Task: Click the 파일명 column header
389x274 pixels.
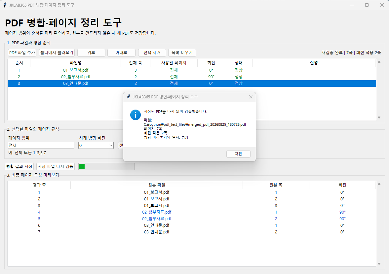Action: click(x=75, y=63)
